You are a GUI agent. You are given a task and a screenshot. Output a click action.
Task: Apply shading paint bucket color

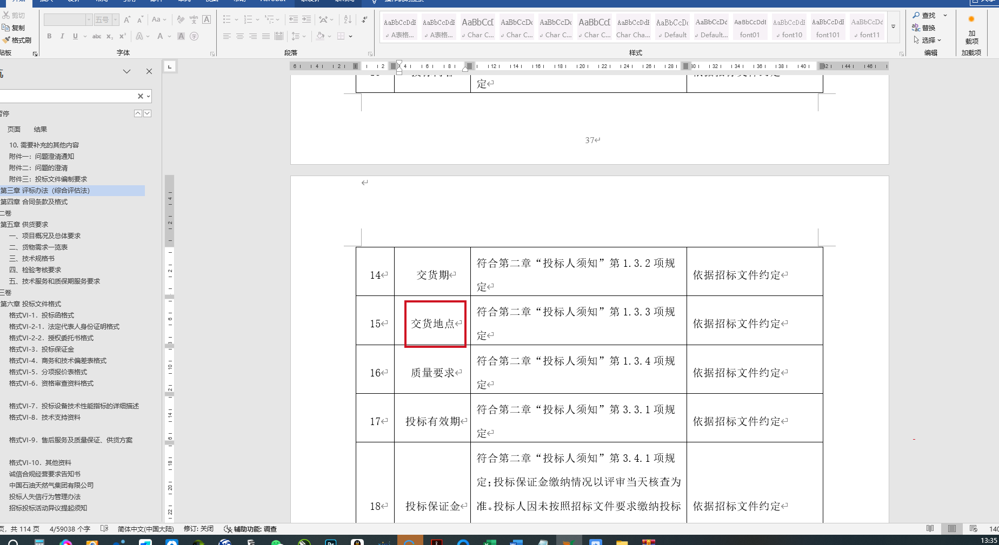pos(321,36)
